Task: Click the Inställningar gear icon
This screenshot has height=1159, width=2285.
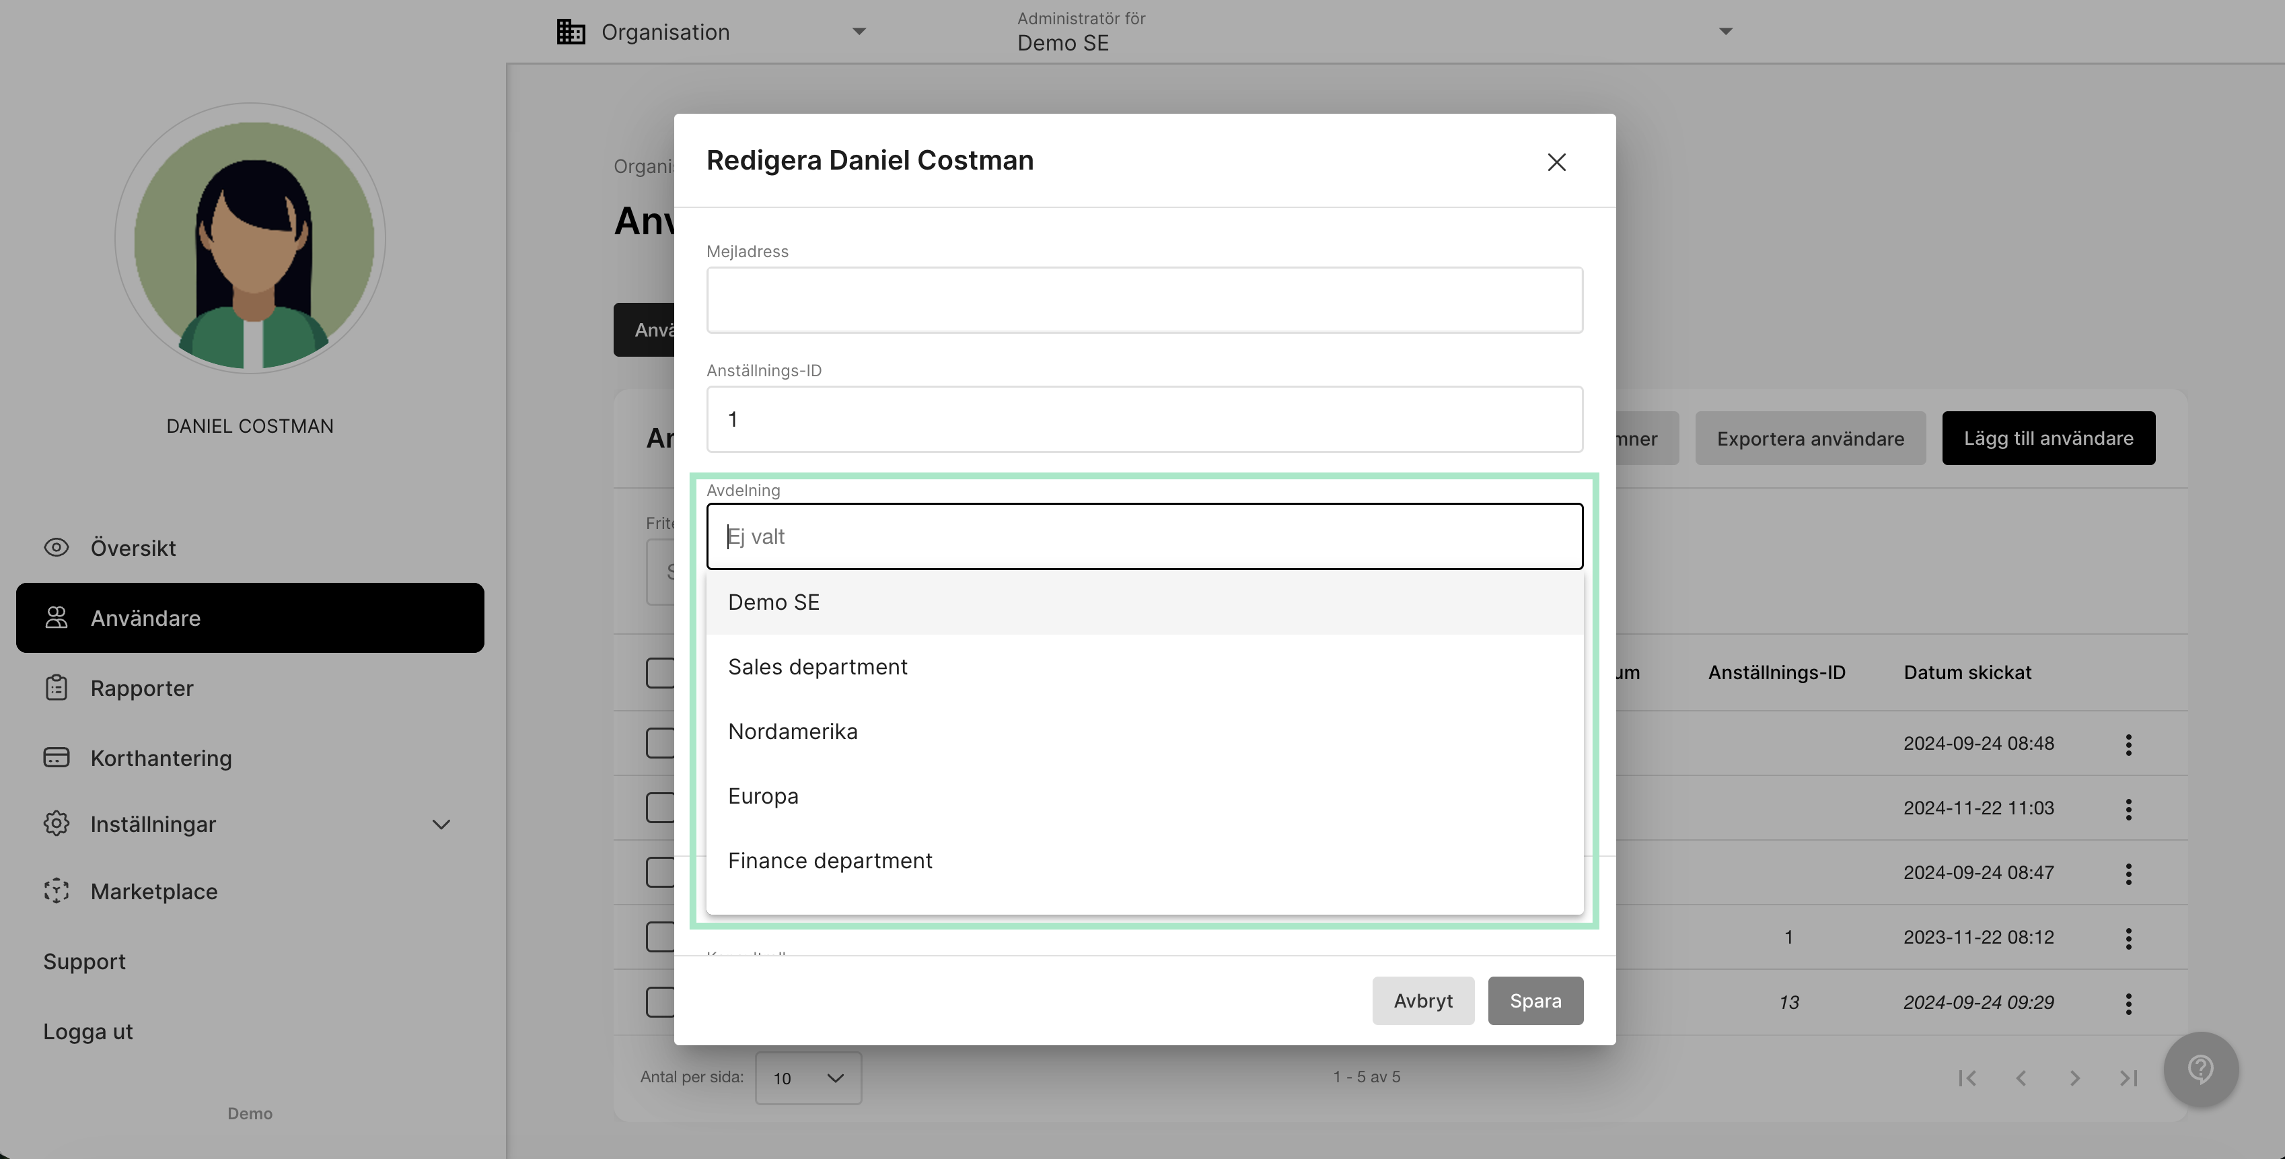Action: pyautogui.click(x=56, y=824)
